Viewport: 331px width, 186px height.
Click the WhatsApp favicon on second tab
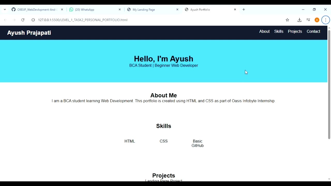[71, 10]
